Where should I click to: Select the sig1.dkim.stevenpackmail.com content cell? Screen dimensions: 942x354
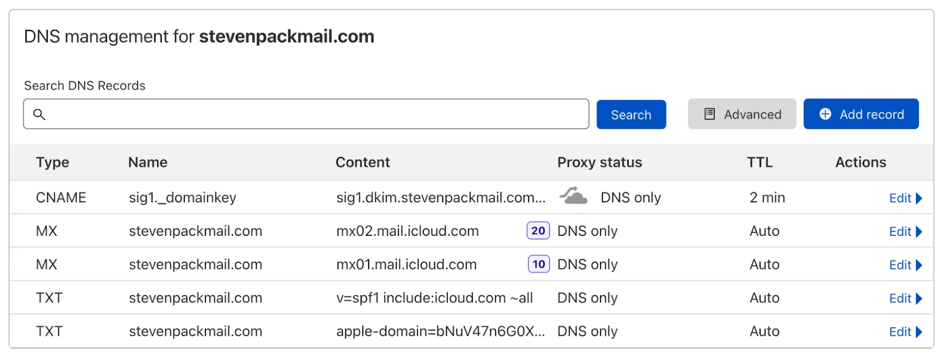click(440, 198)
